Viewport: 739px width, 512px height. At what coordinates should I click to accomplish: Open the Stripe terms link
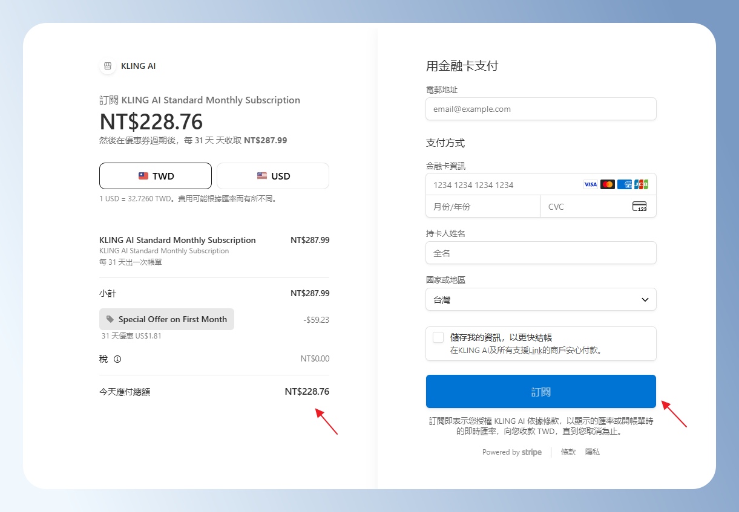[568, 452]
